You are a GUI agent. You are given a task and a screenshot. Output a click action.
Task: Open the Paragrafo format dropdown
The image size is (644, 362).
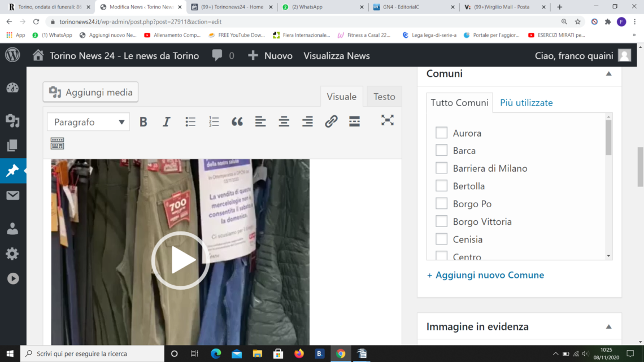click(x=88, y=122)
